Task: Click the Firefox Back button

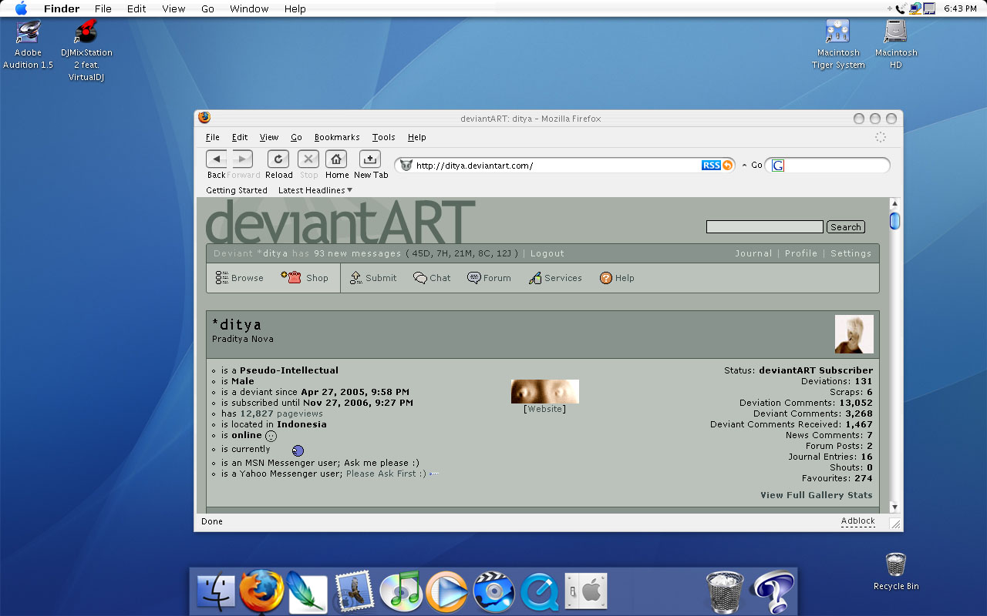Action: [217, 159]
